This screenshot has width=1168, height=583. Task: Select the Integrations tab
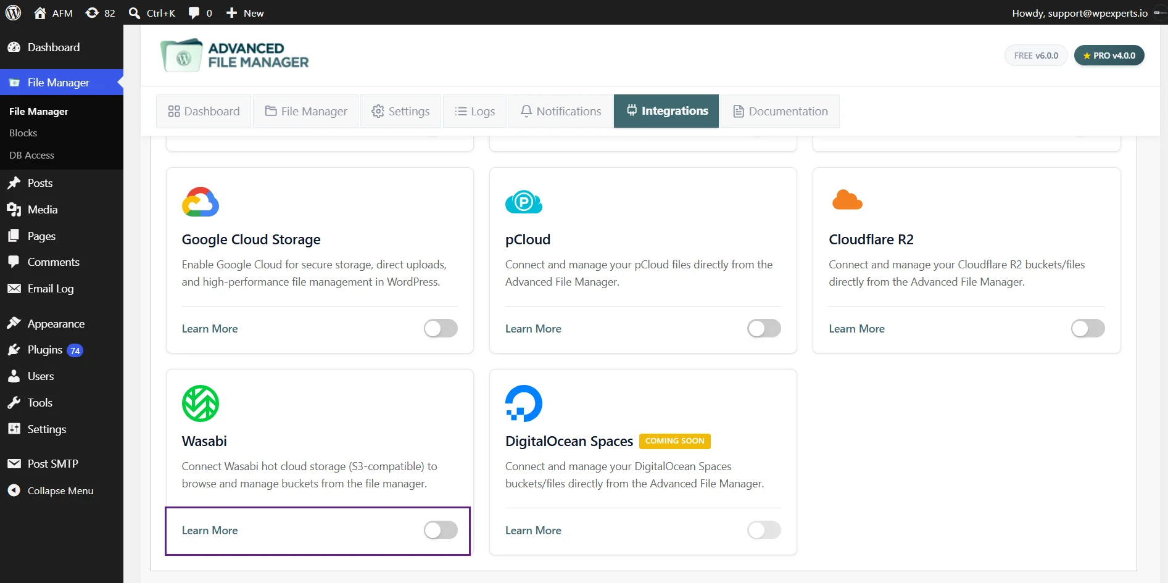point(666,111)
